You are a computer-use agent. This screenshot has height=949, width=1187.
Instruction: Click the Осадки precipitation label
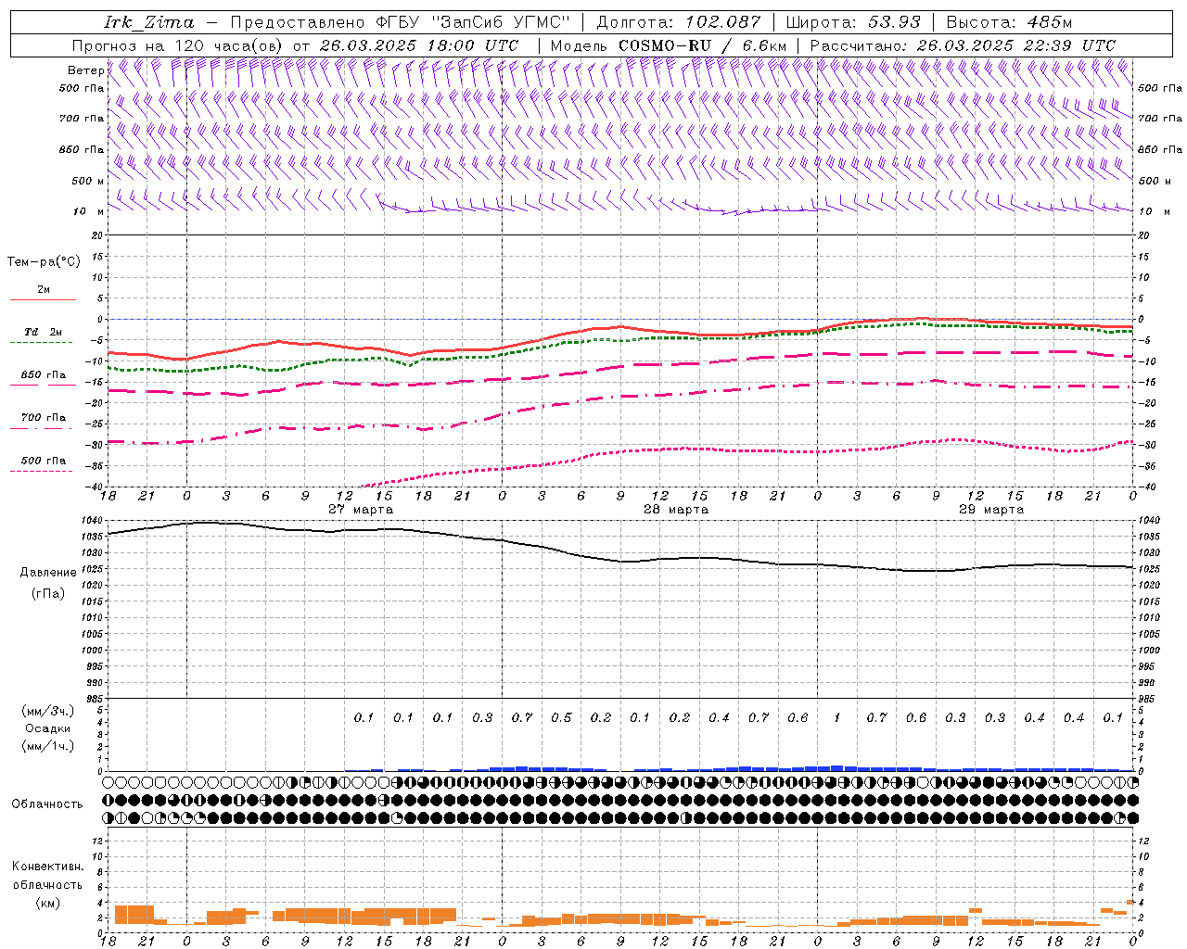[x=48, y=728]
